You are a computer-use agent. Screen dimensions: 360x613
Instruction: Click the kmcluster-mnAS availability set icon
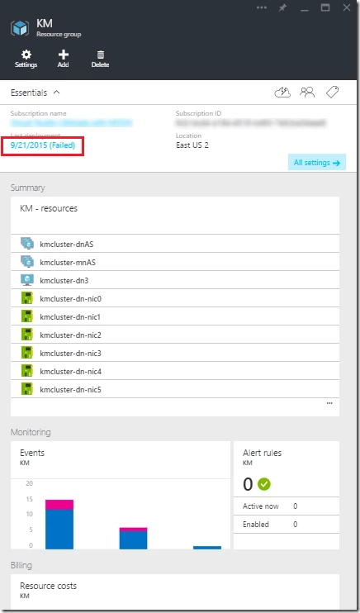pos(27,262)
